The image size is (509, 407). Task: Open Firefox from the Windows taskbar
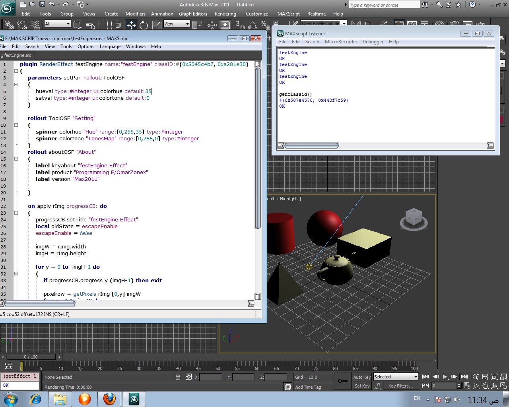pyautogui.click(x=109, y=399)
